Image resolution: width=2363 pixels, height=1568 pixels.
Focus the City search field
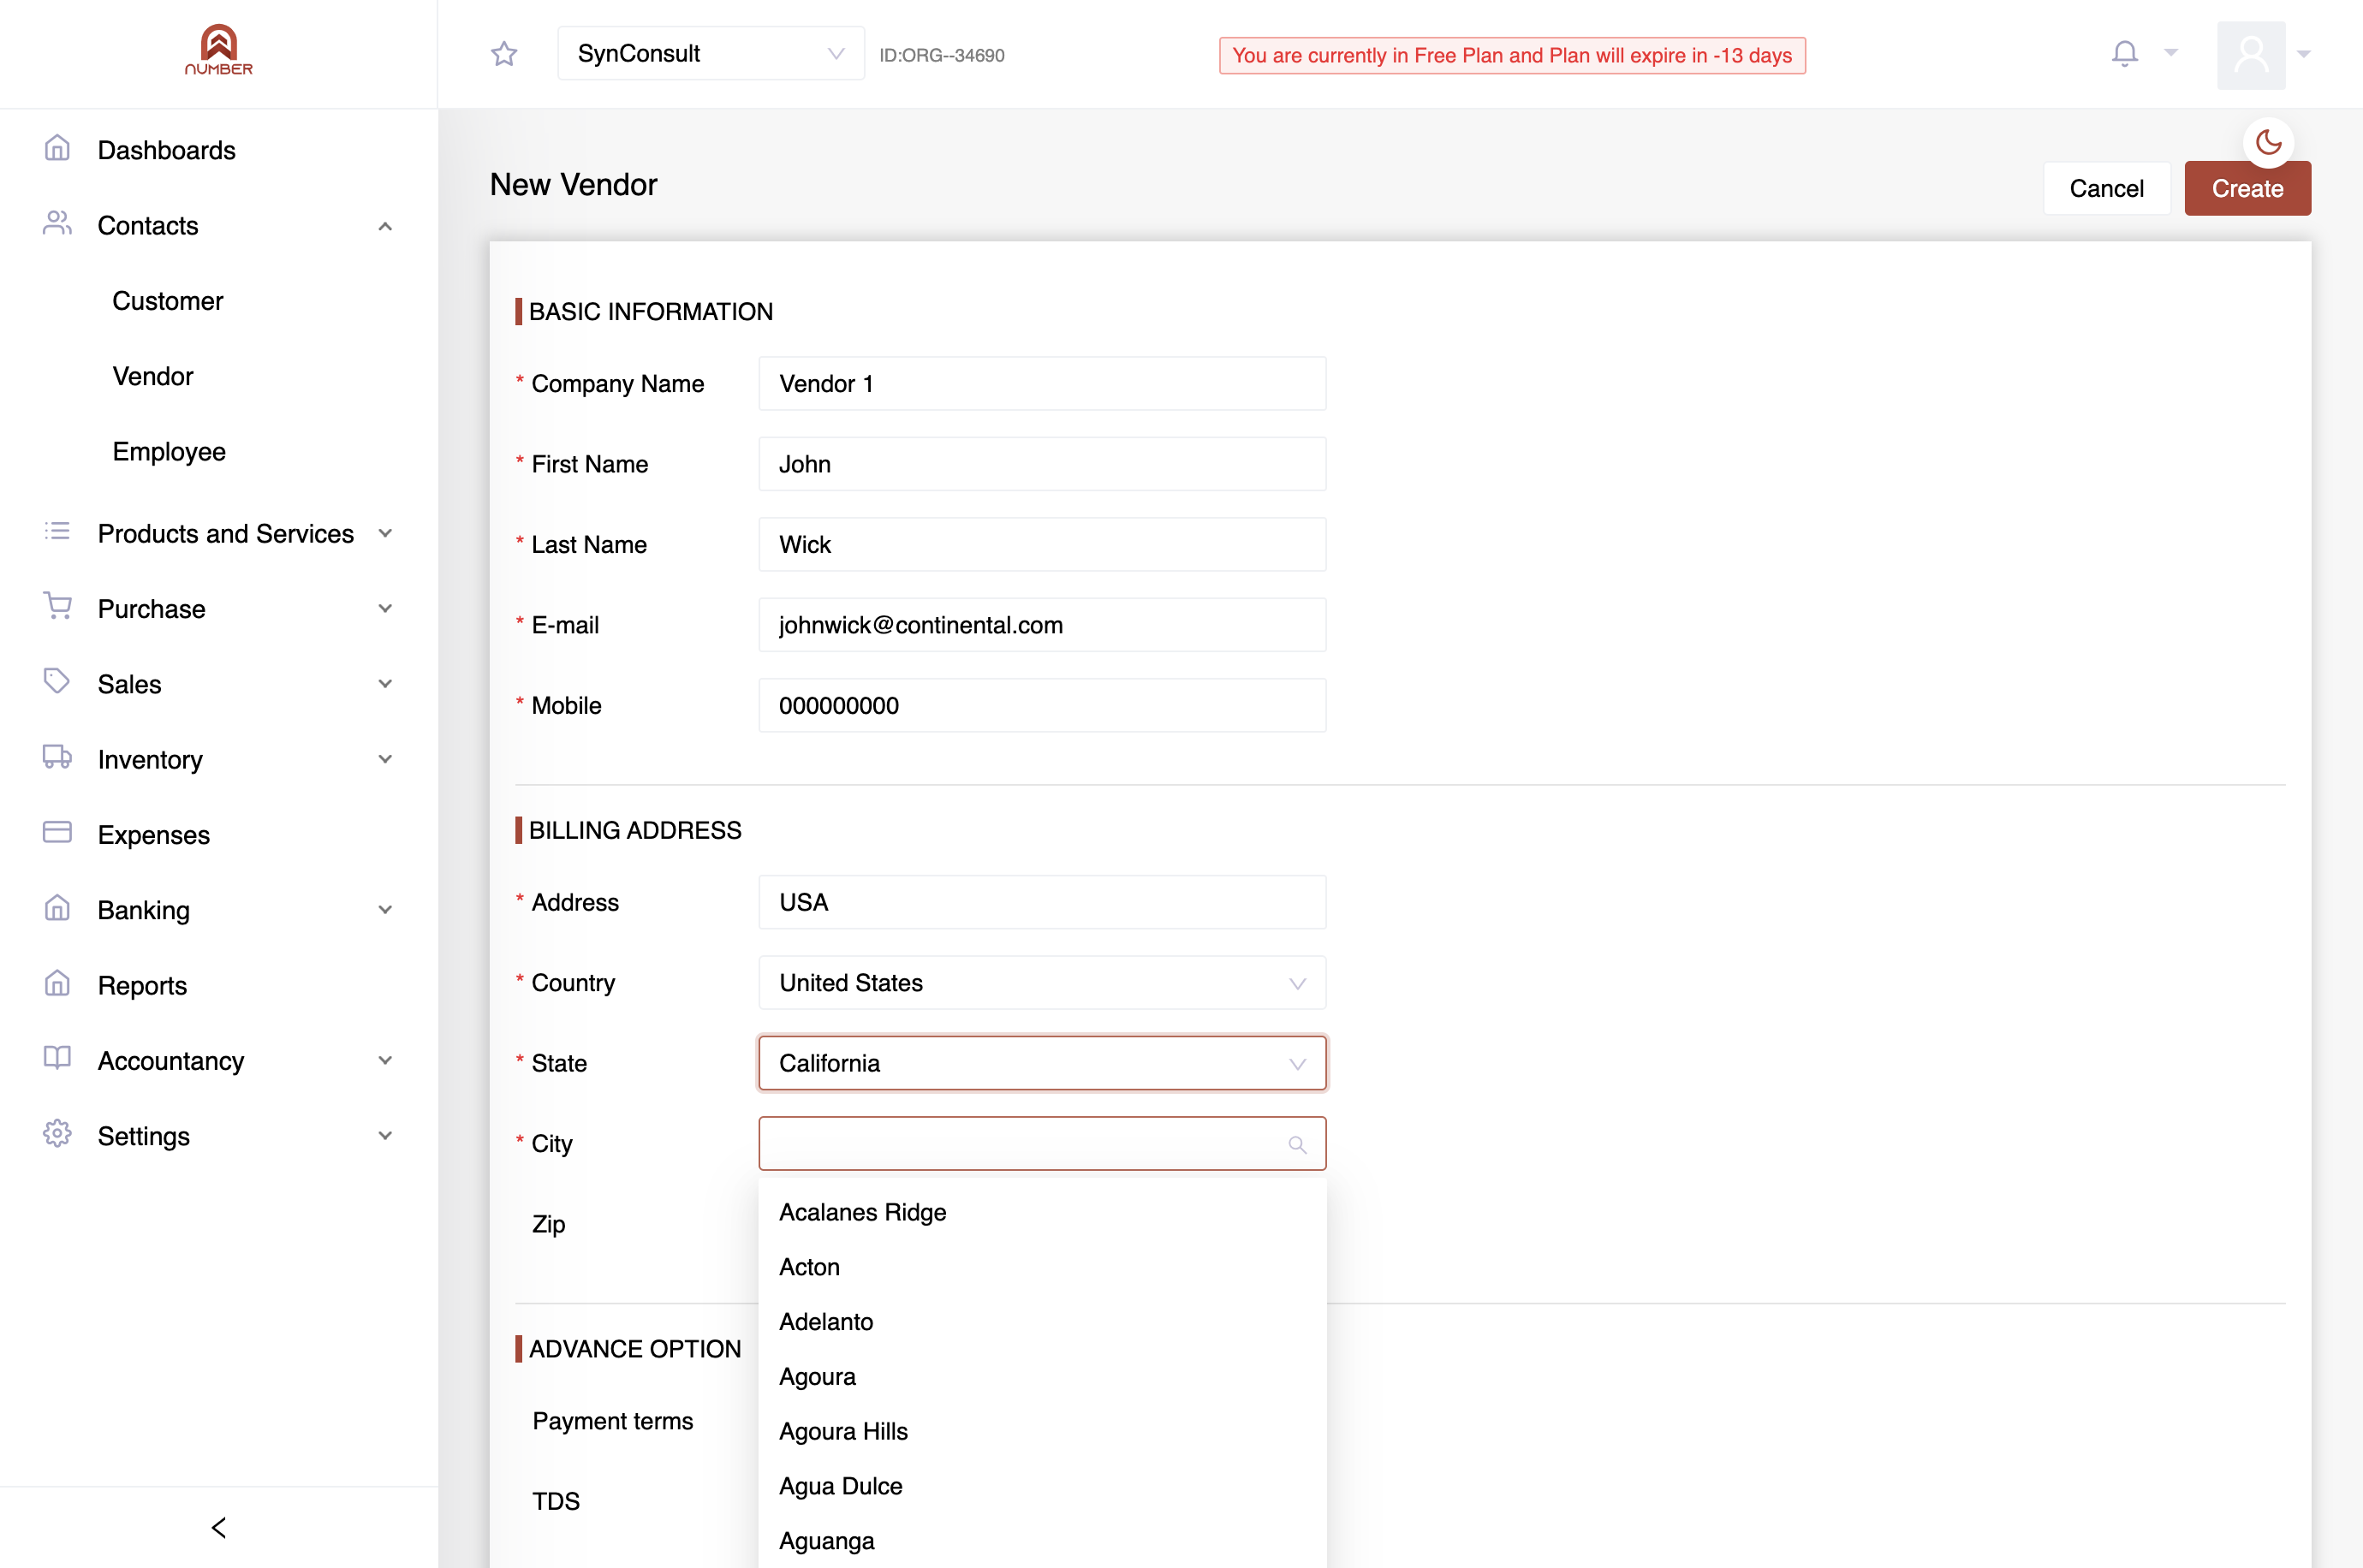pyautogui.click(x=1042, y=1144)
